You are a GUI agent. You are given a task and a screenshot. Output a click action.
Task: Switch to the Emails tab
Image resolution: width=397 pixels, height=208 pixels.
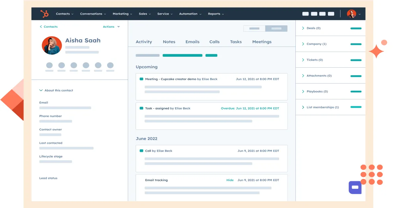click(x=192, y=42)
